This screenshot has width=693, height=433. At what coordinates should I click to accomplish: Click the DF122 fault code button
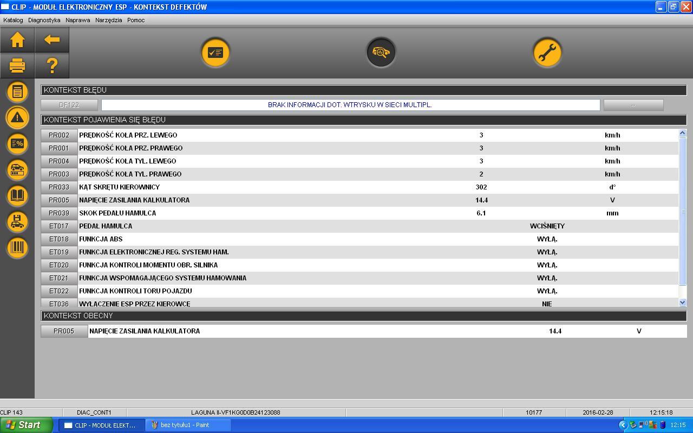(69, 105)
